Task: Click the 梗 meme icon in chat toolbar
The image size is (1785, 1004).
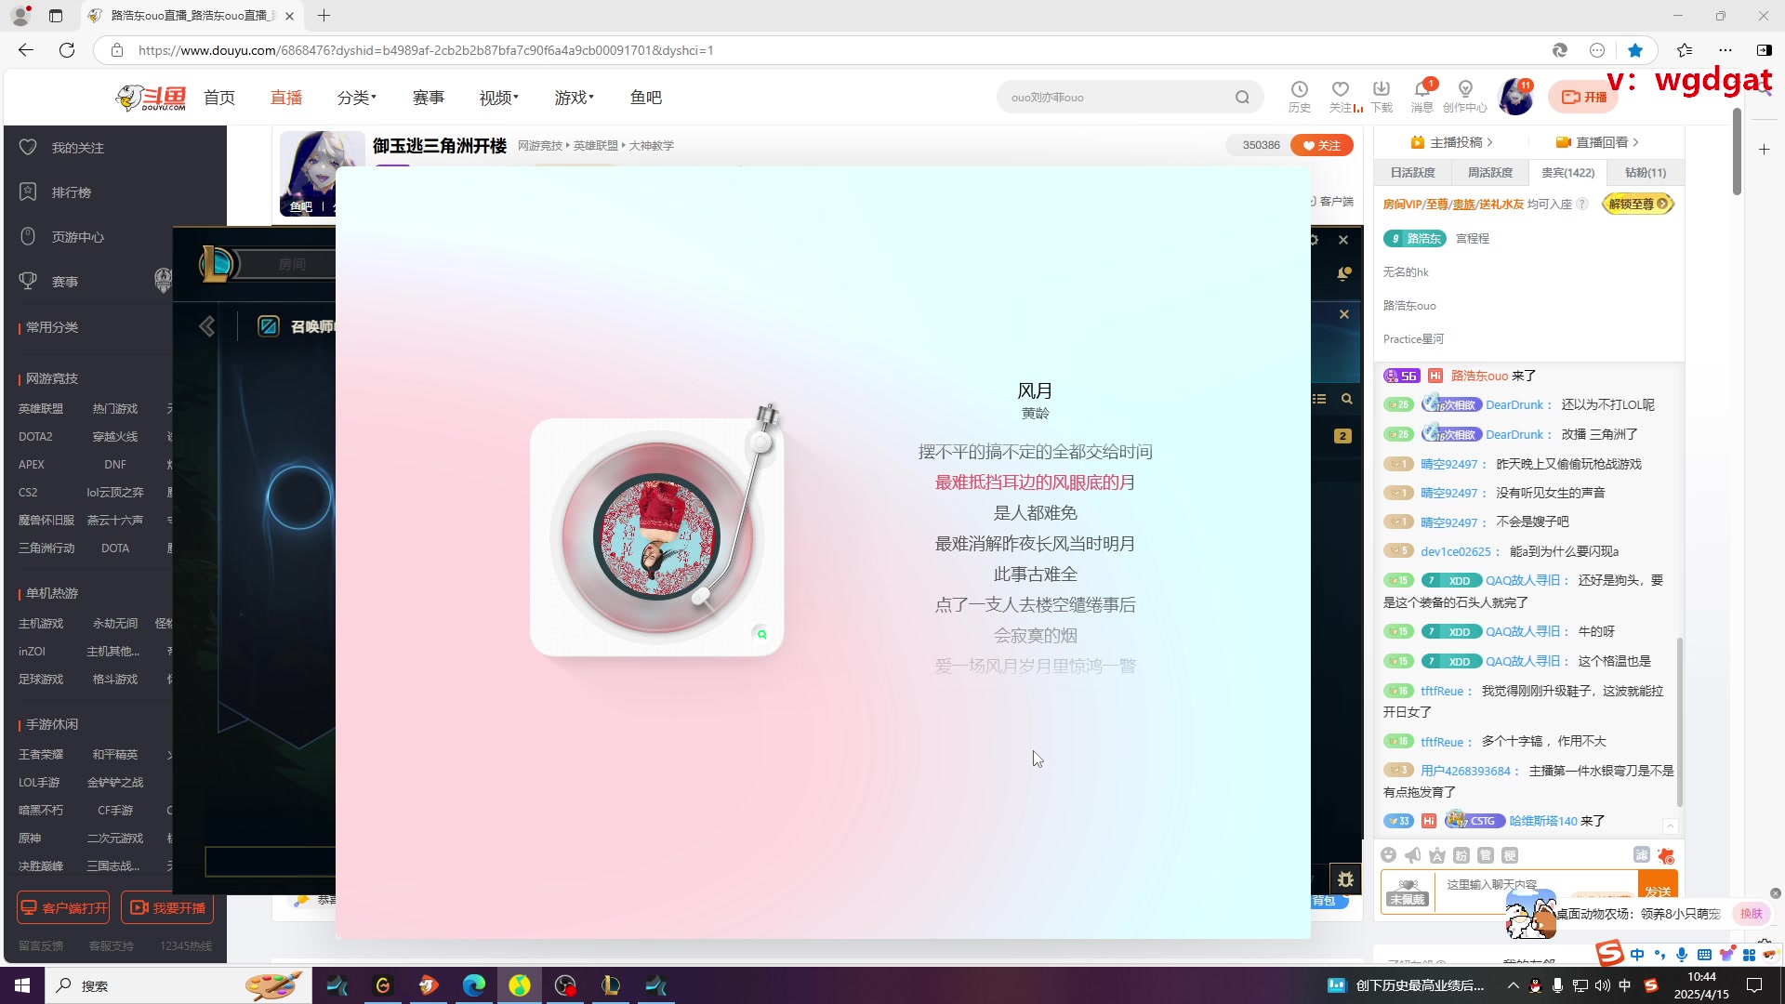Action: [1510, 855]
